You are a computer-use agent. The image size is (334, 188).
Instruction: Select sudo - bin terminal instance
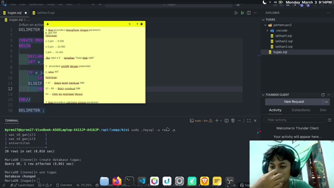[x=201, y=121]
